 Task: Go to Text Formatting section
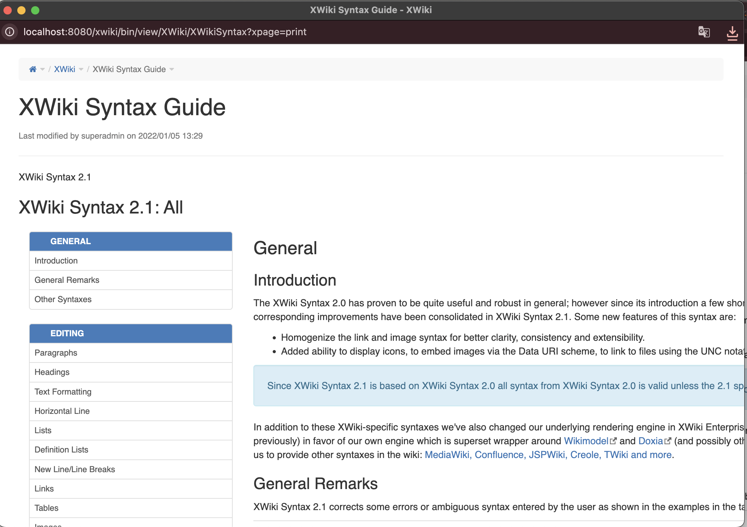[63, 392]
